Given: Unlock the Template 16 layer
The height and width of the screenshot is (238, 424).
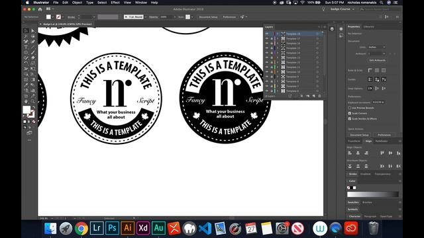Looking at the screenshot, I should point(272,44).
